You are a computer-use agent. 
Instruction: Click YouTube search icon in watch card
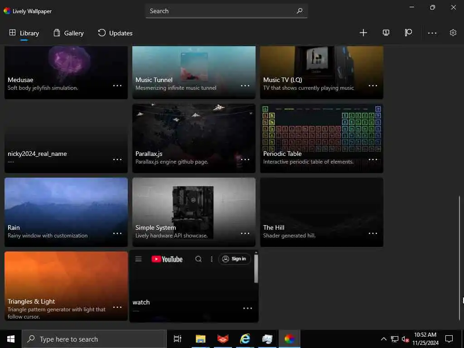[198, 259]
